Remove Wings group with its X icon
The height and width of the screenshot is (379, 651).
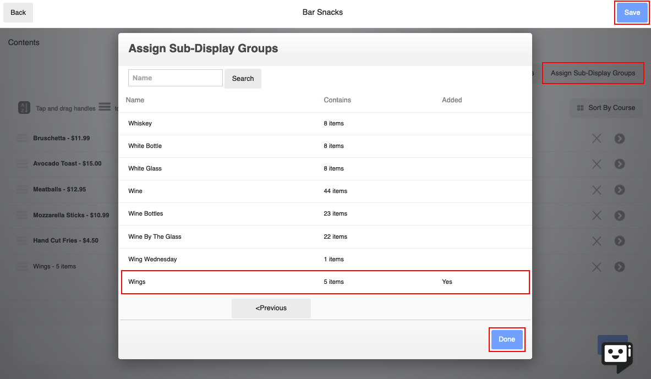[x=597, y=267]
